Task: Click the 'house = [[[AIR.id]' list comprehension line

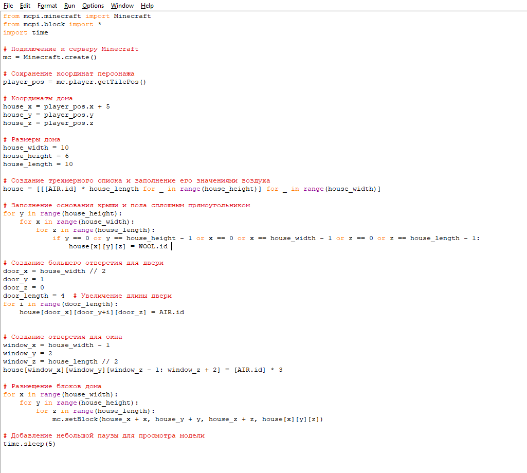Action: 192,189
